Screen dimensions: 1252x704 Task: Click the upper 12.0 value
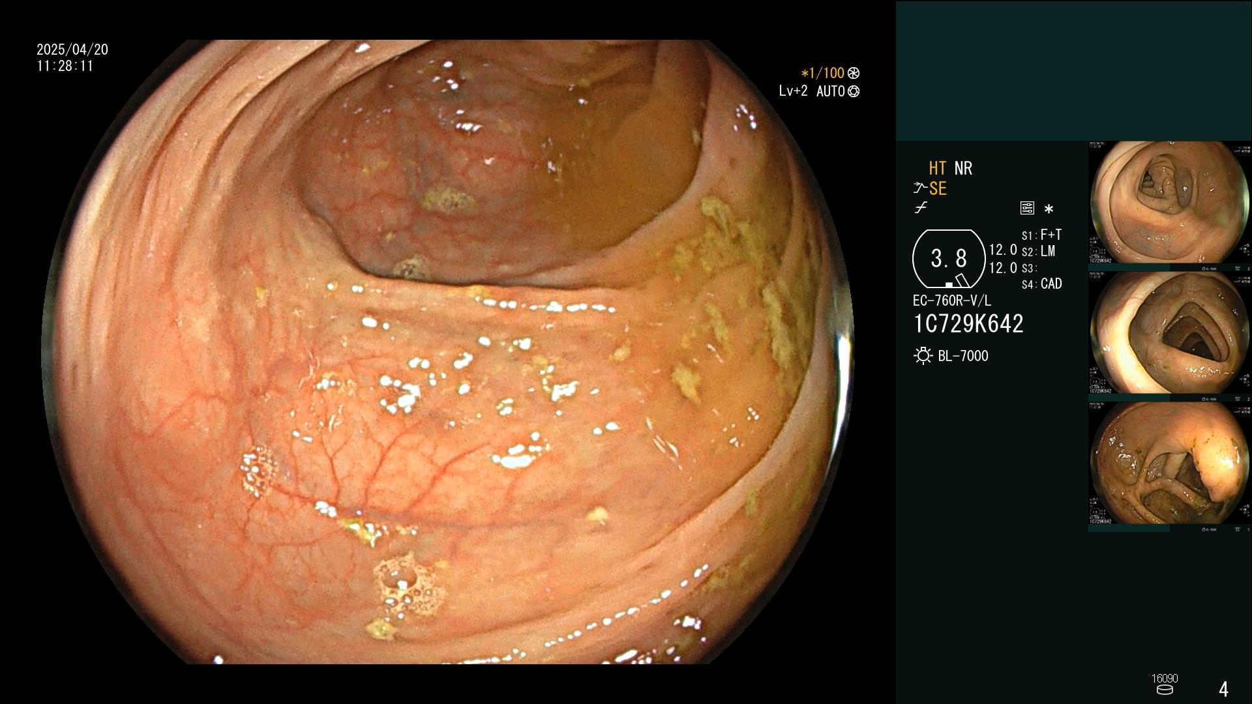click(1003, 250)
